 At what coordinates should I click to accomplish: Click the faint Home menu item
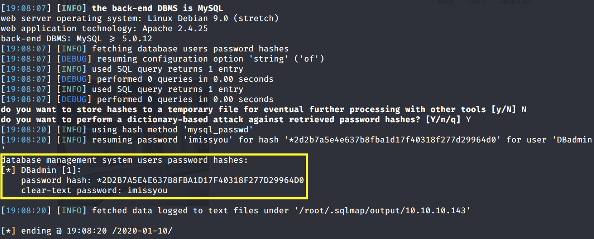(x=446, y=2)
